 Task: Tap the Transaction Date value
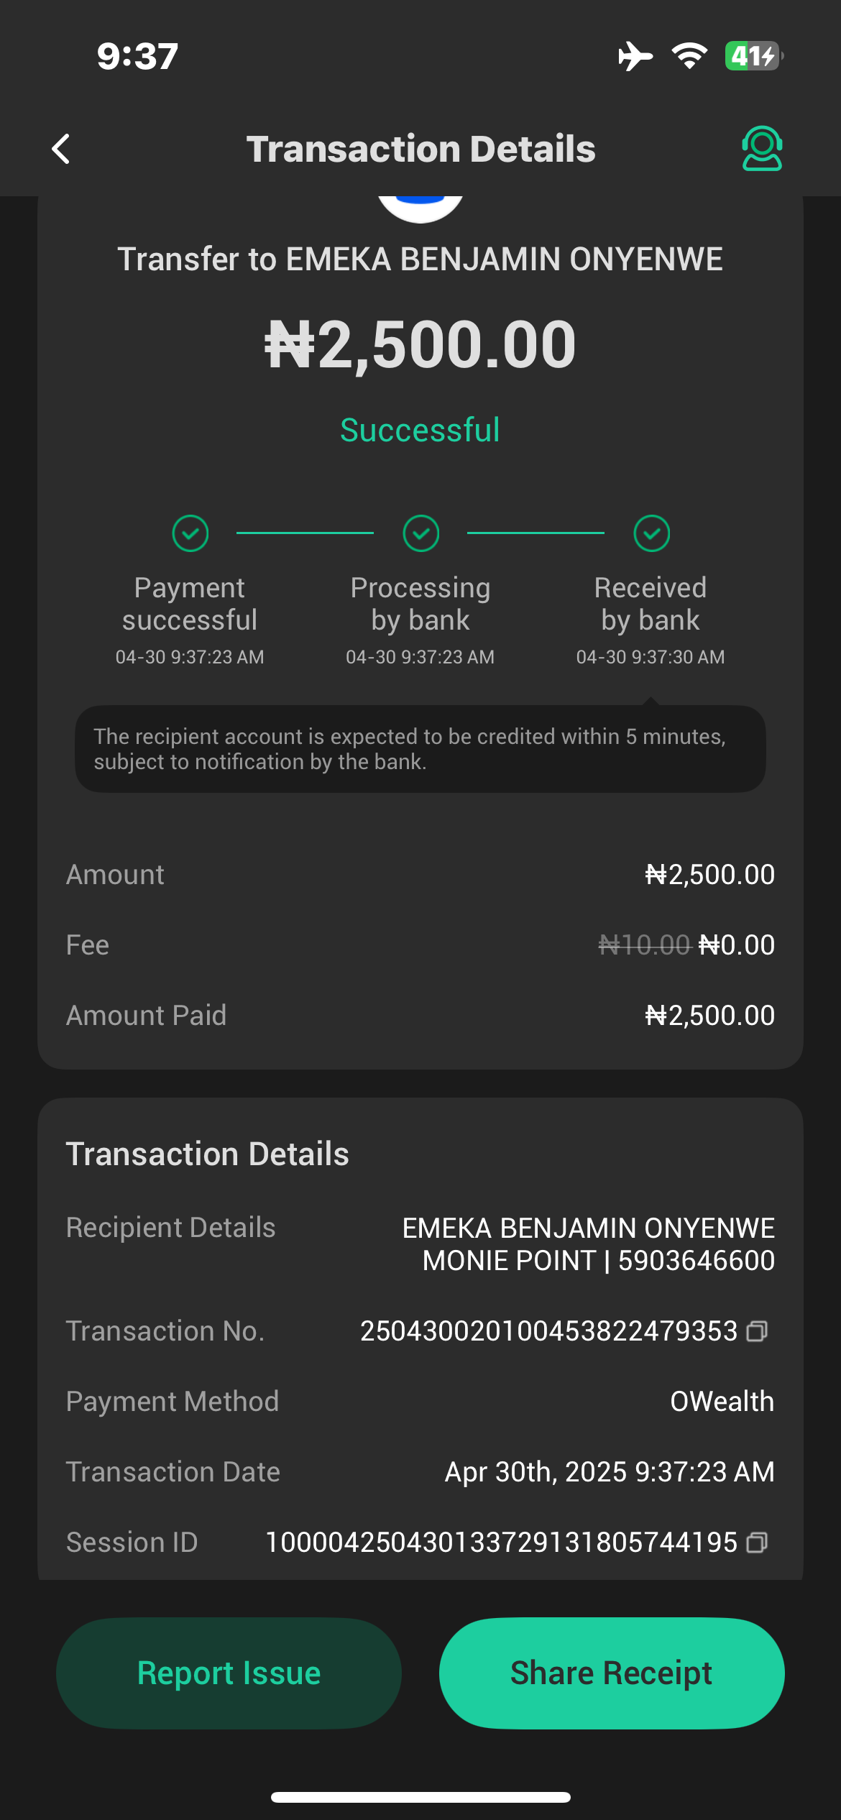click(610, 1471)
